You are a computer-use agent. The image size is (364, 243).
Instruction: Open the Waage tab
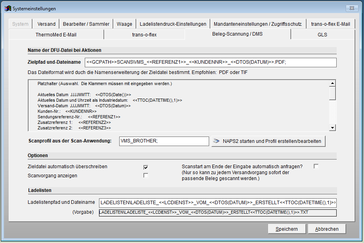124,23
